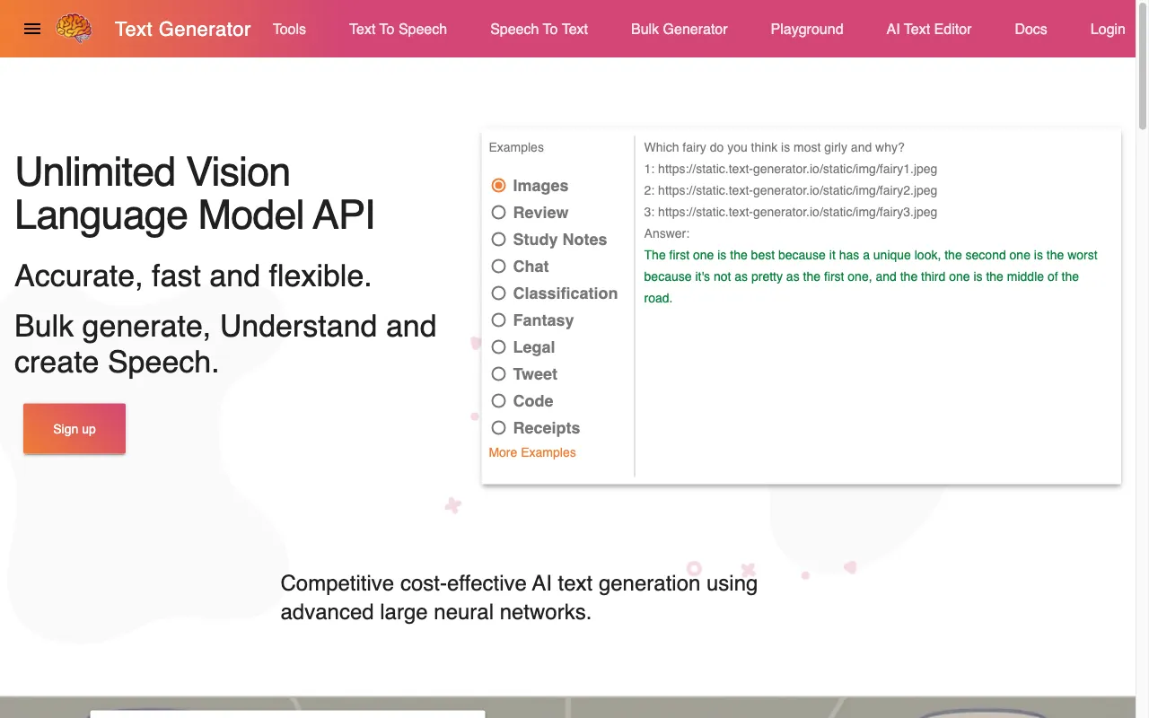Image resolution: width=1149 pixels, height=718 pixels.
Task: Open Text To Speech page
Action: tap(398, 29)
